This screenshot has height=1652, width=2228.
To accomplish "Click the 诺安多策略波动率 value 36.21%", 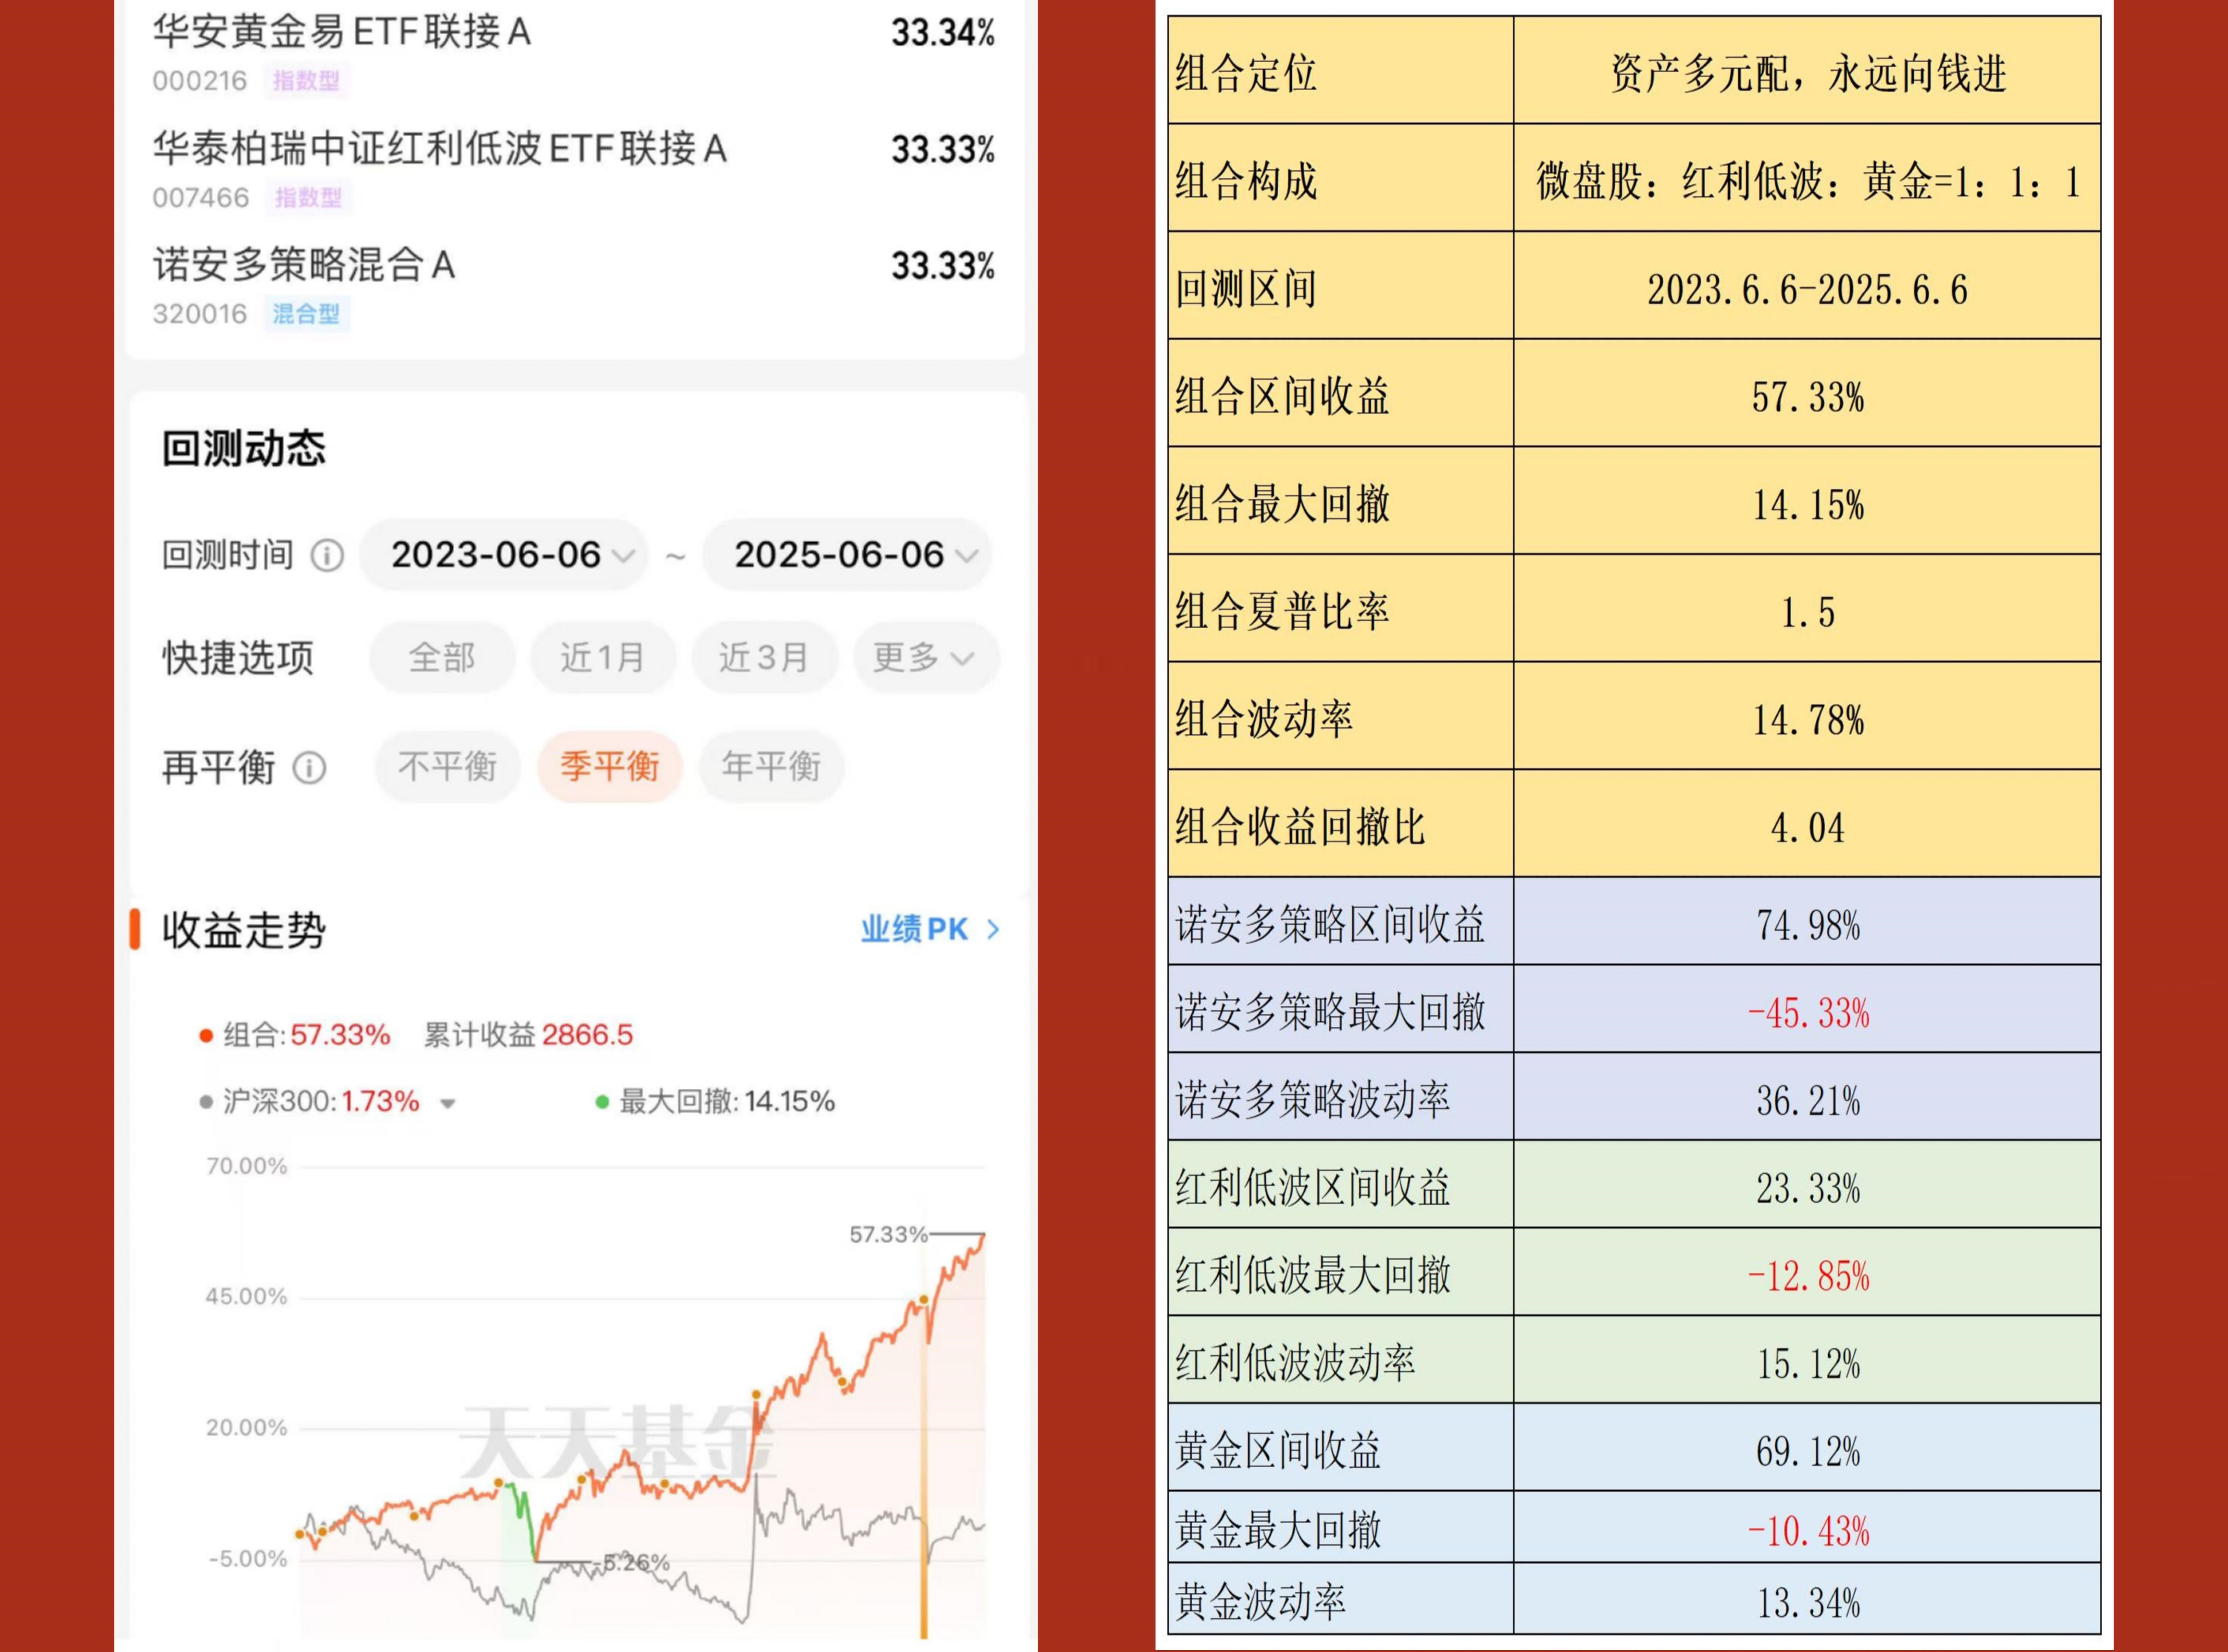I will [1808, 1101].
